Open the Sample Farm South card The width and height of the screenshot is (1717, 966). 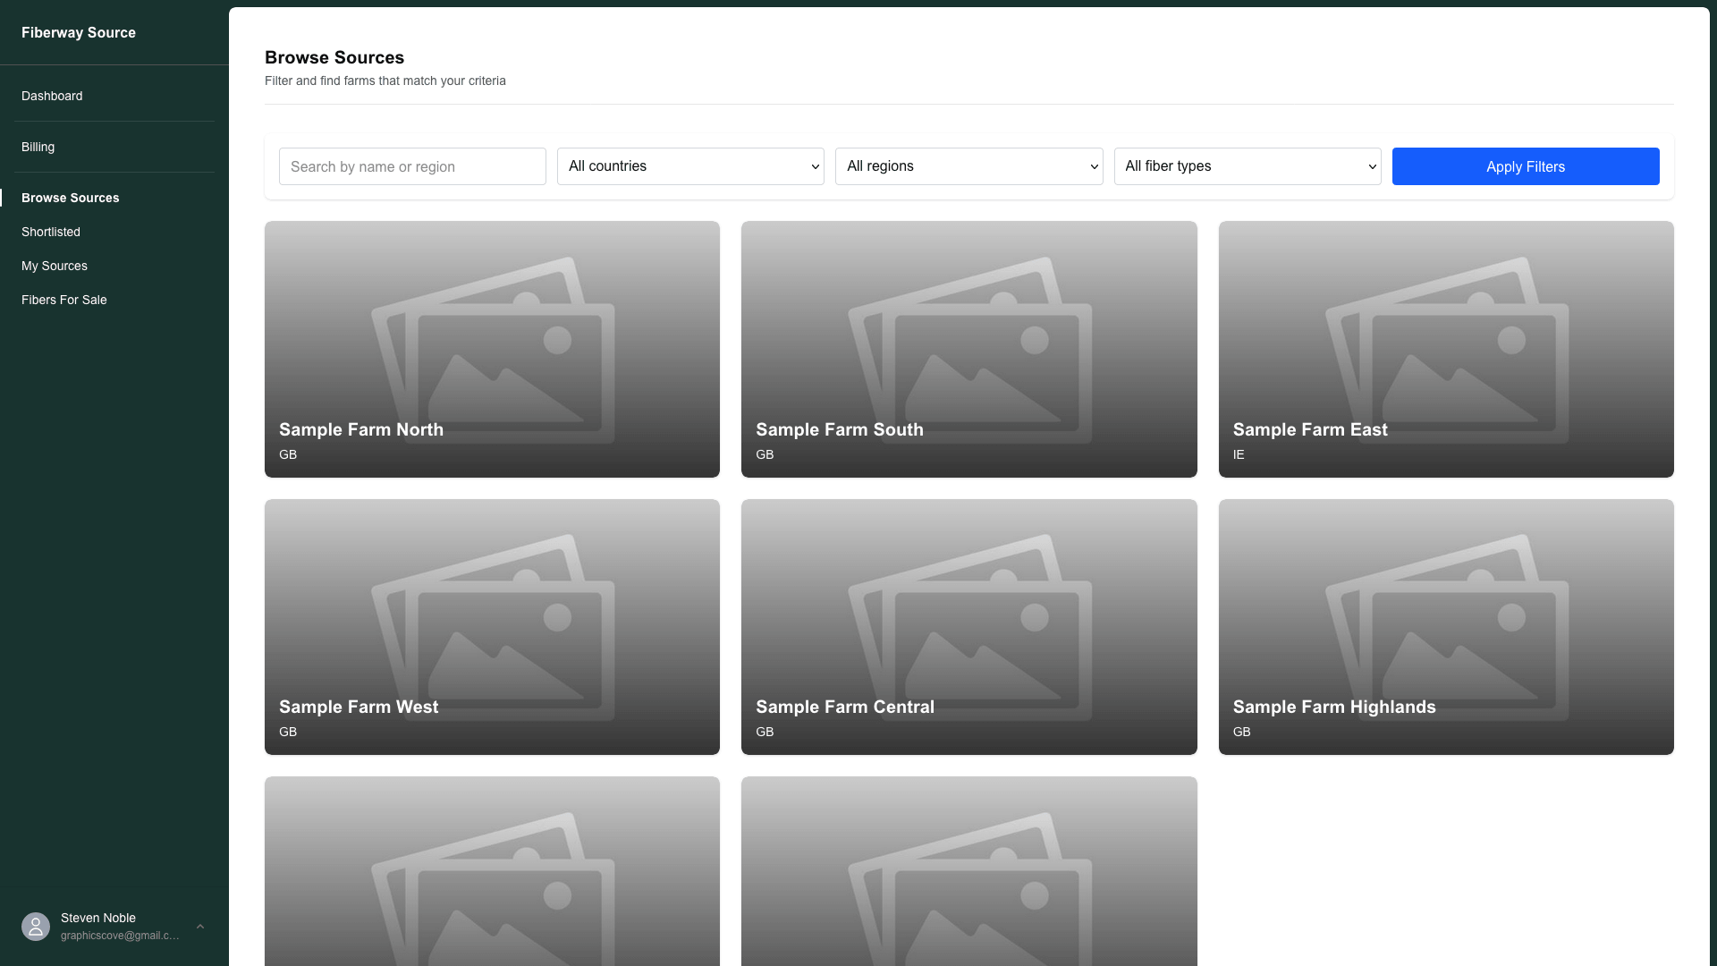pyautogui.click(x=969, y=349)
